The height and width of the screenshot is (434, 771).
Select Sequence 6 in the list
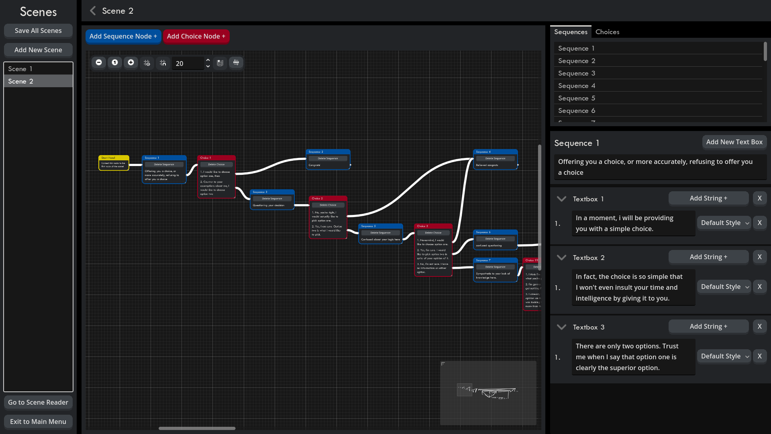click(x=658, y=111)
